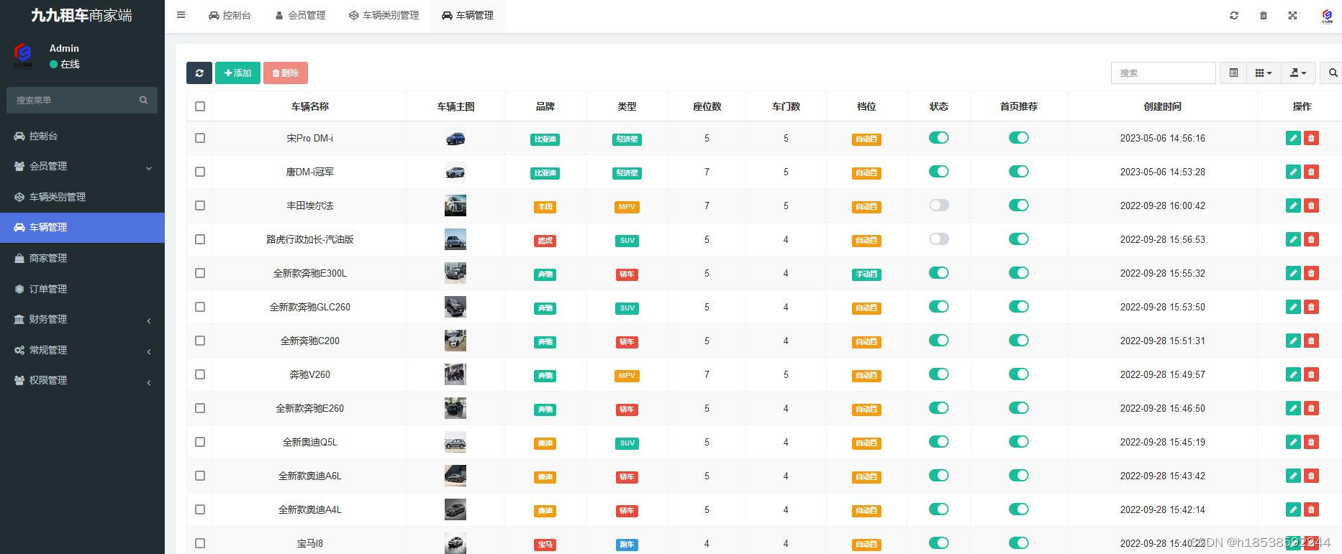Click the search magnifier button beside the export icon
The width and height of the screenshot is (1342, 554).
(x=1333, y=73)
